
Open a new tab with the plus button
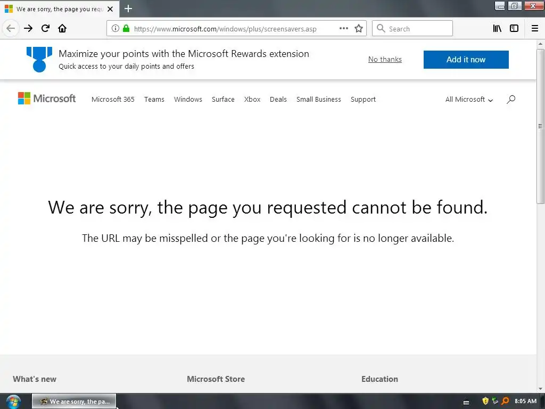click(x=128, y=9)
